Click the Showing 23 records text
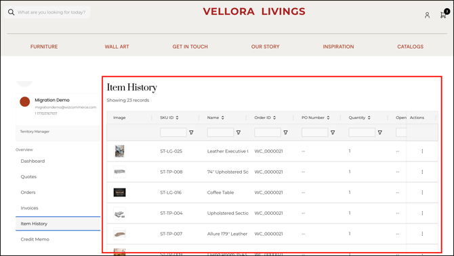This screenshot has width=454, height=256. coord(128,100)
